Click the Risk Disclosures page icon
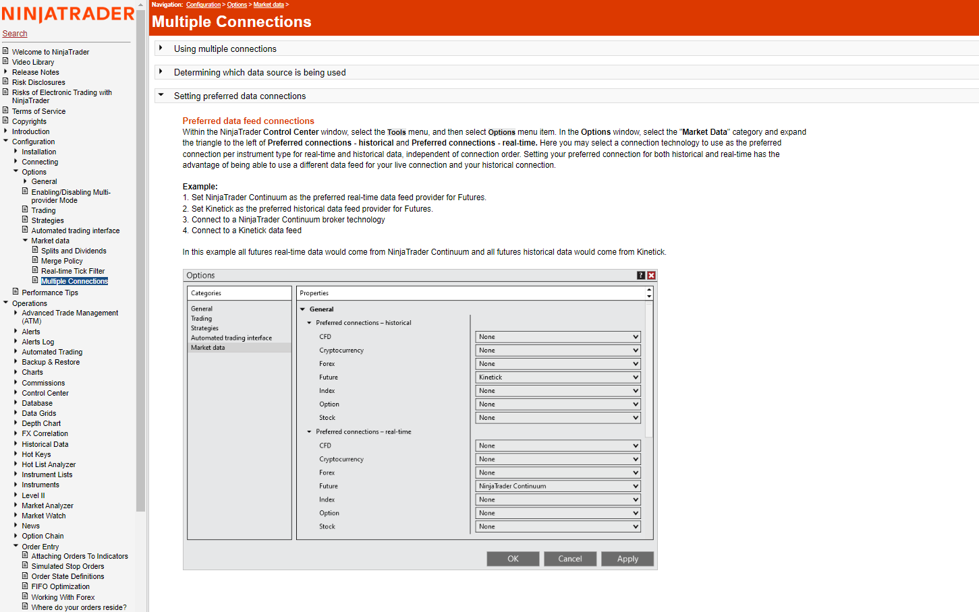 coord(5,82)
